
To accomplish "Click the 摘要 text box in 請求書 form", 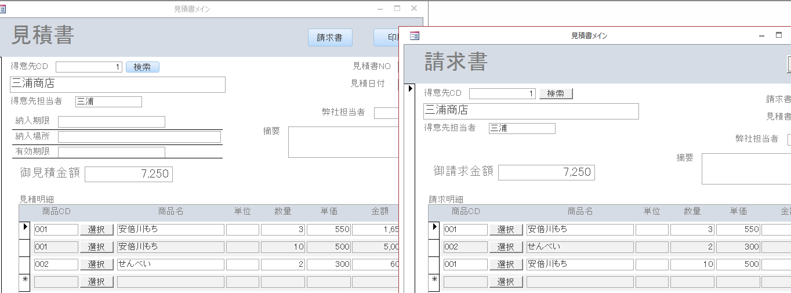I will 746,169.
